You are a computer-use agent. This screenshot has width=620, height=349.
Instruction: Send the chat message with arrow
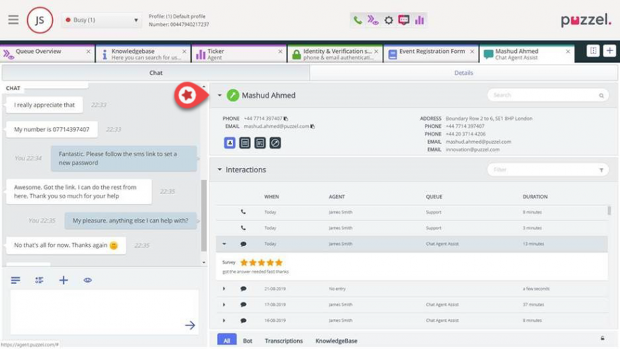(190, 325)
